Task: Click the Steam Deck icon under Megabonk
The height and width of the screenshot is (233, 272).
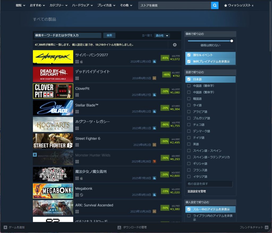Action: [81, 195]
